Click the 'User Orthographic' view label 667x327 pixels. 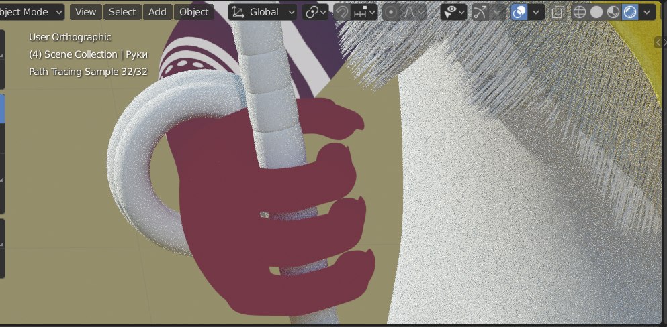click(x=70, y=37)
